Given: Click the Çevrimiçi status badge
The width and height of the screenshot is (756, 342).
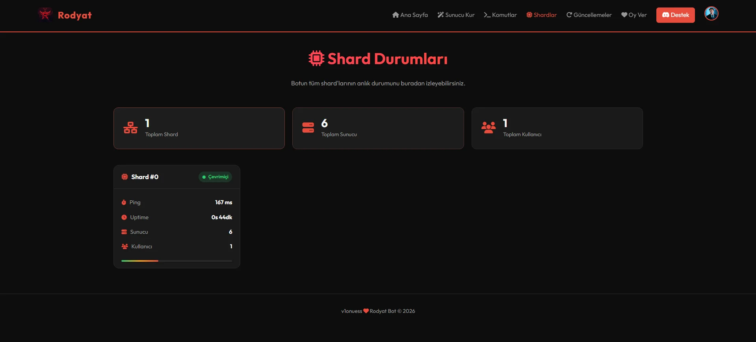Looking at the screenshot, I should tap(215, 177).
